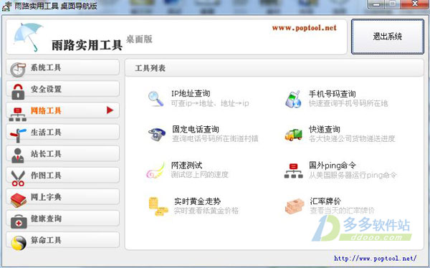Launch 实时黄金走势 tool
430x268 pixels.
[x=198, y=201]
